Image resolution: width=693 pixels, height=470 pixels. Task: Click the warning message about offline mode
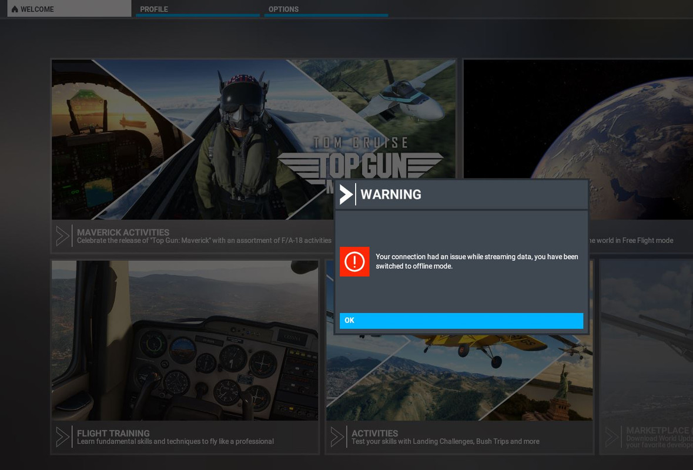(477, 261)
